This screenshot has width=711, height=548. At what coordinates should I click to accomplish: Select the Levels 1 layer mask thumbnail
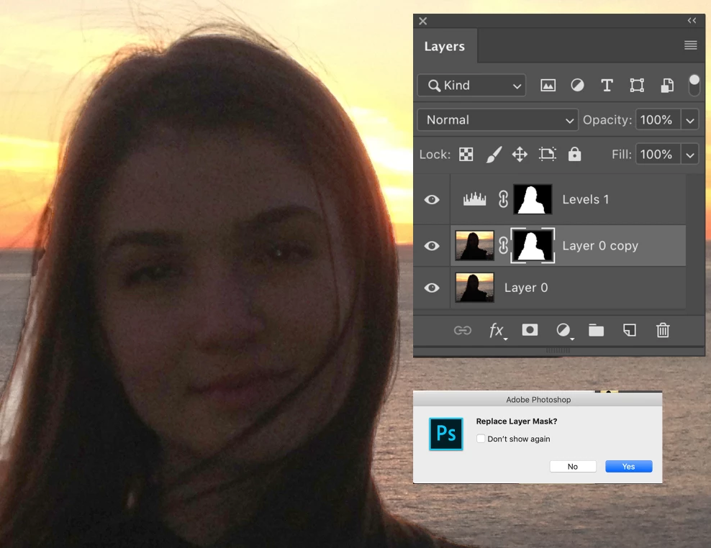533,199
